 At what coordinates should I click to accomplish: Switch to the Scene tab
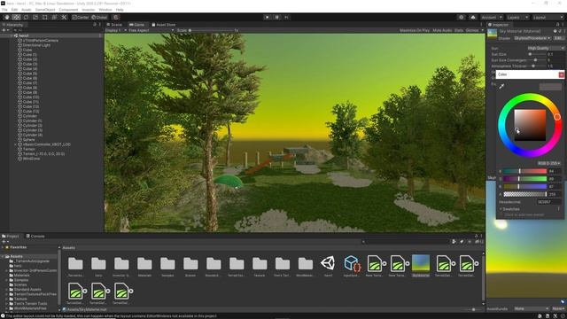click(114, 25)
